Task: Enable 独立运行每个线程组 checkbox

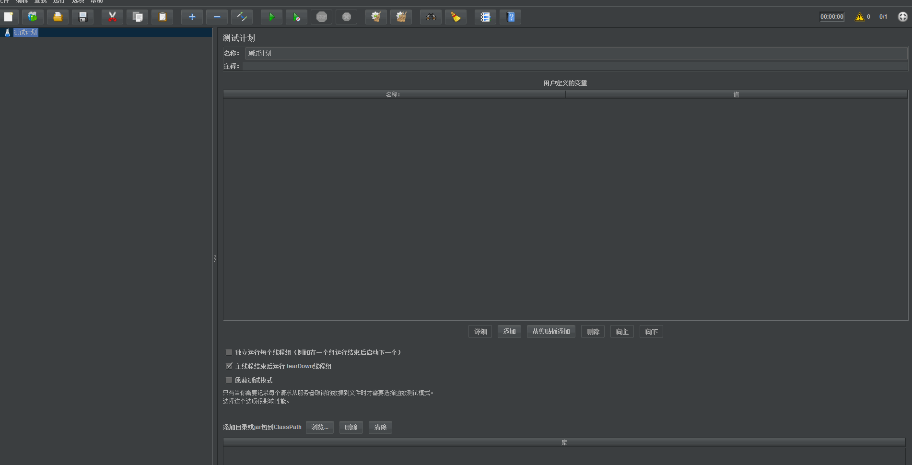Action: pyautogui.click(x=229, y=352)
